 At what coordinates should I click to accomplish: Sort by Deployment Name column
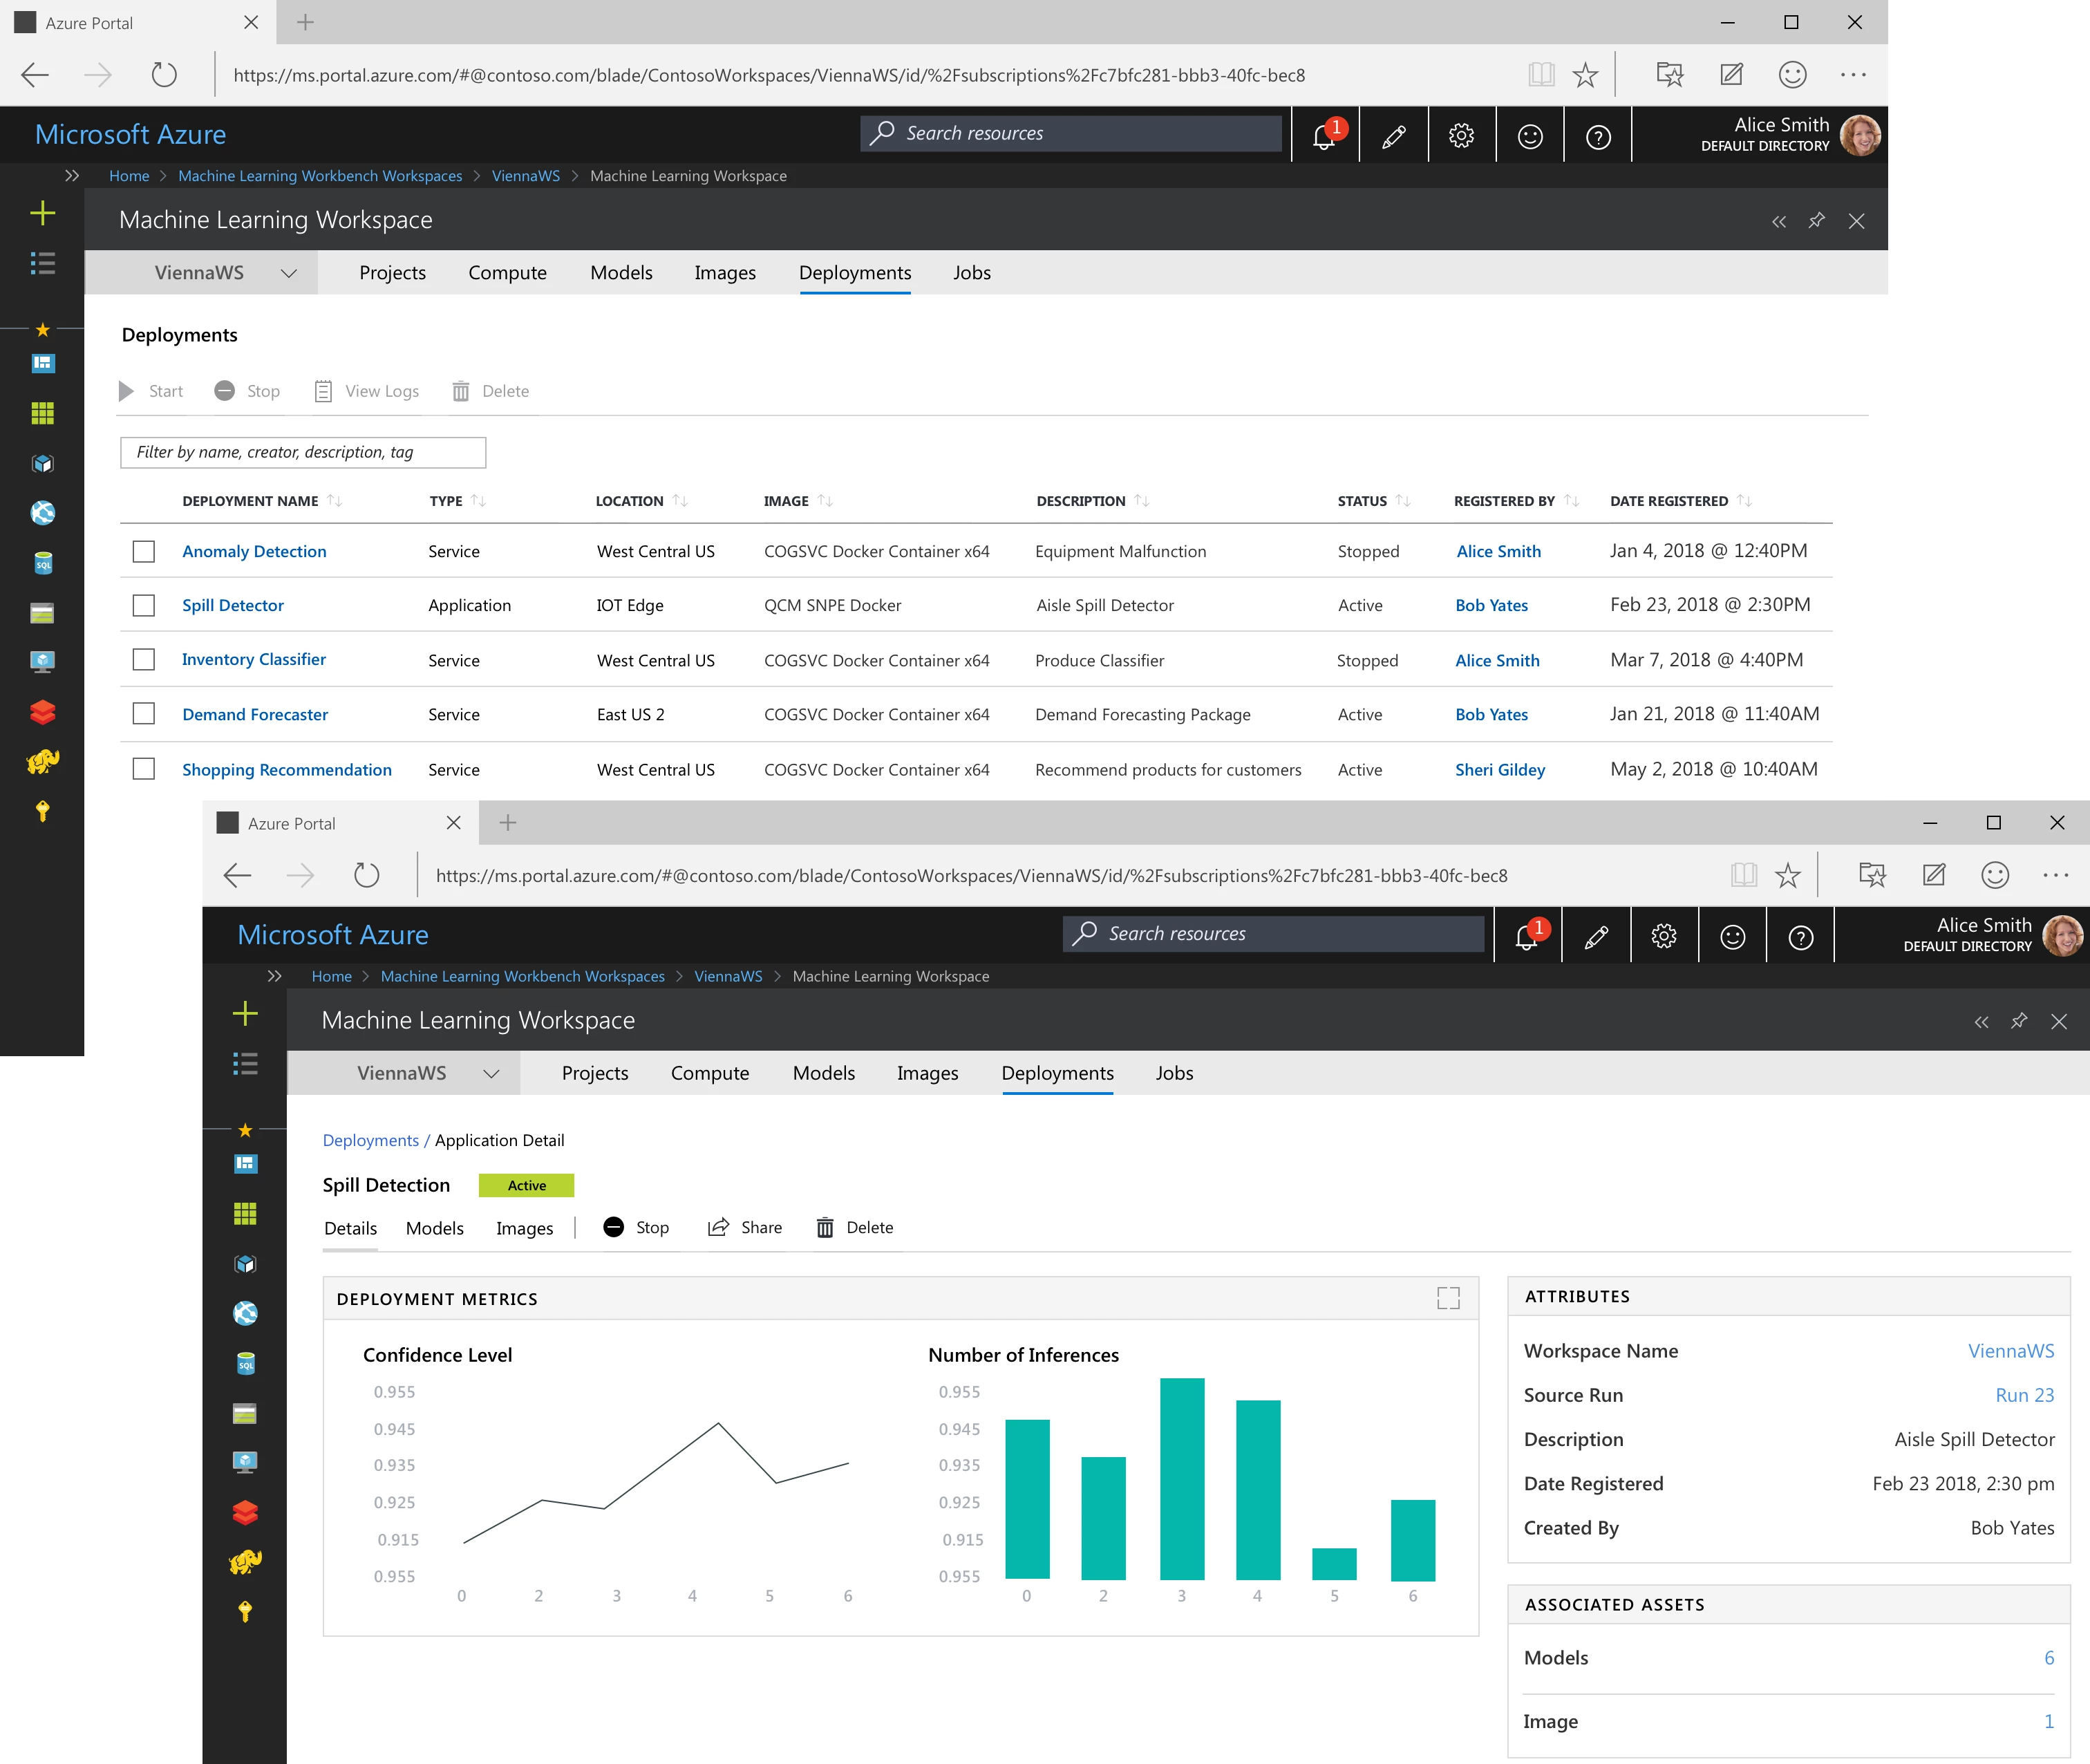tap(334, 501)
